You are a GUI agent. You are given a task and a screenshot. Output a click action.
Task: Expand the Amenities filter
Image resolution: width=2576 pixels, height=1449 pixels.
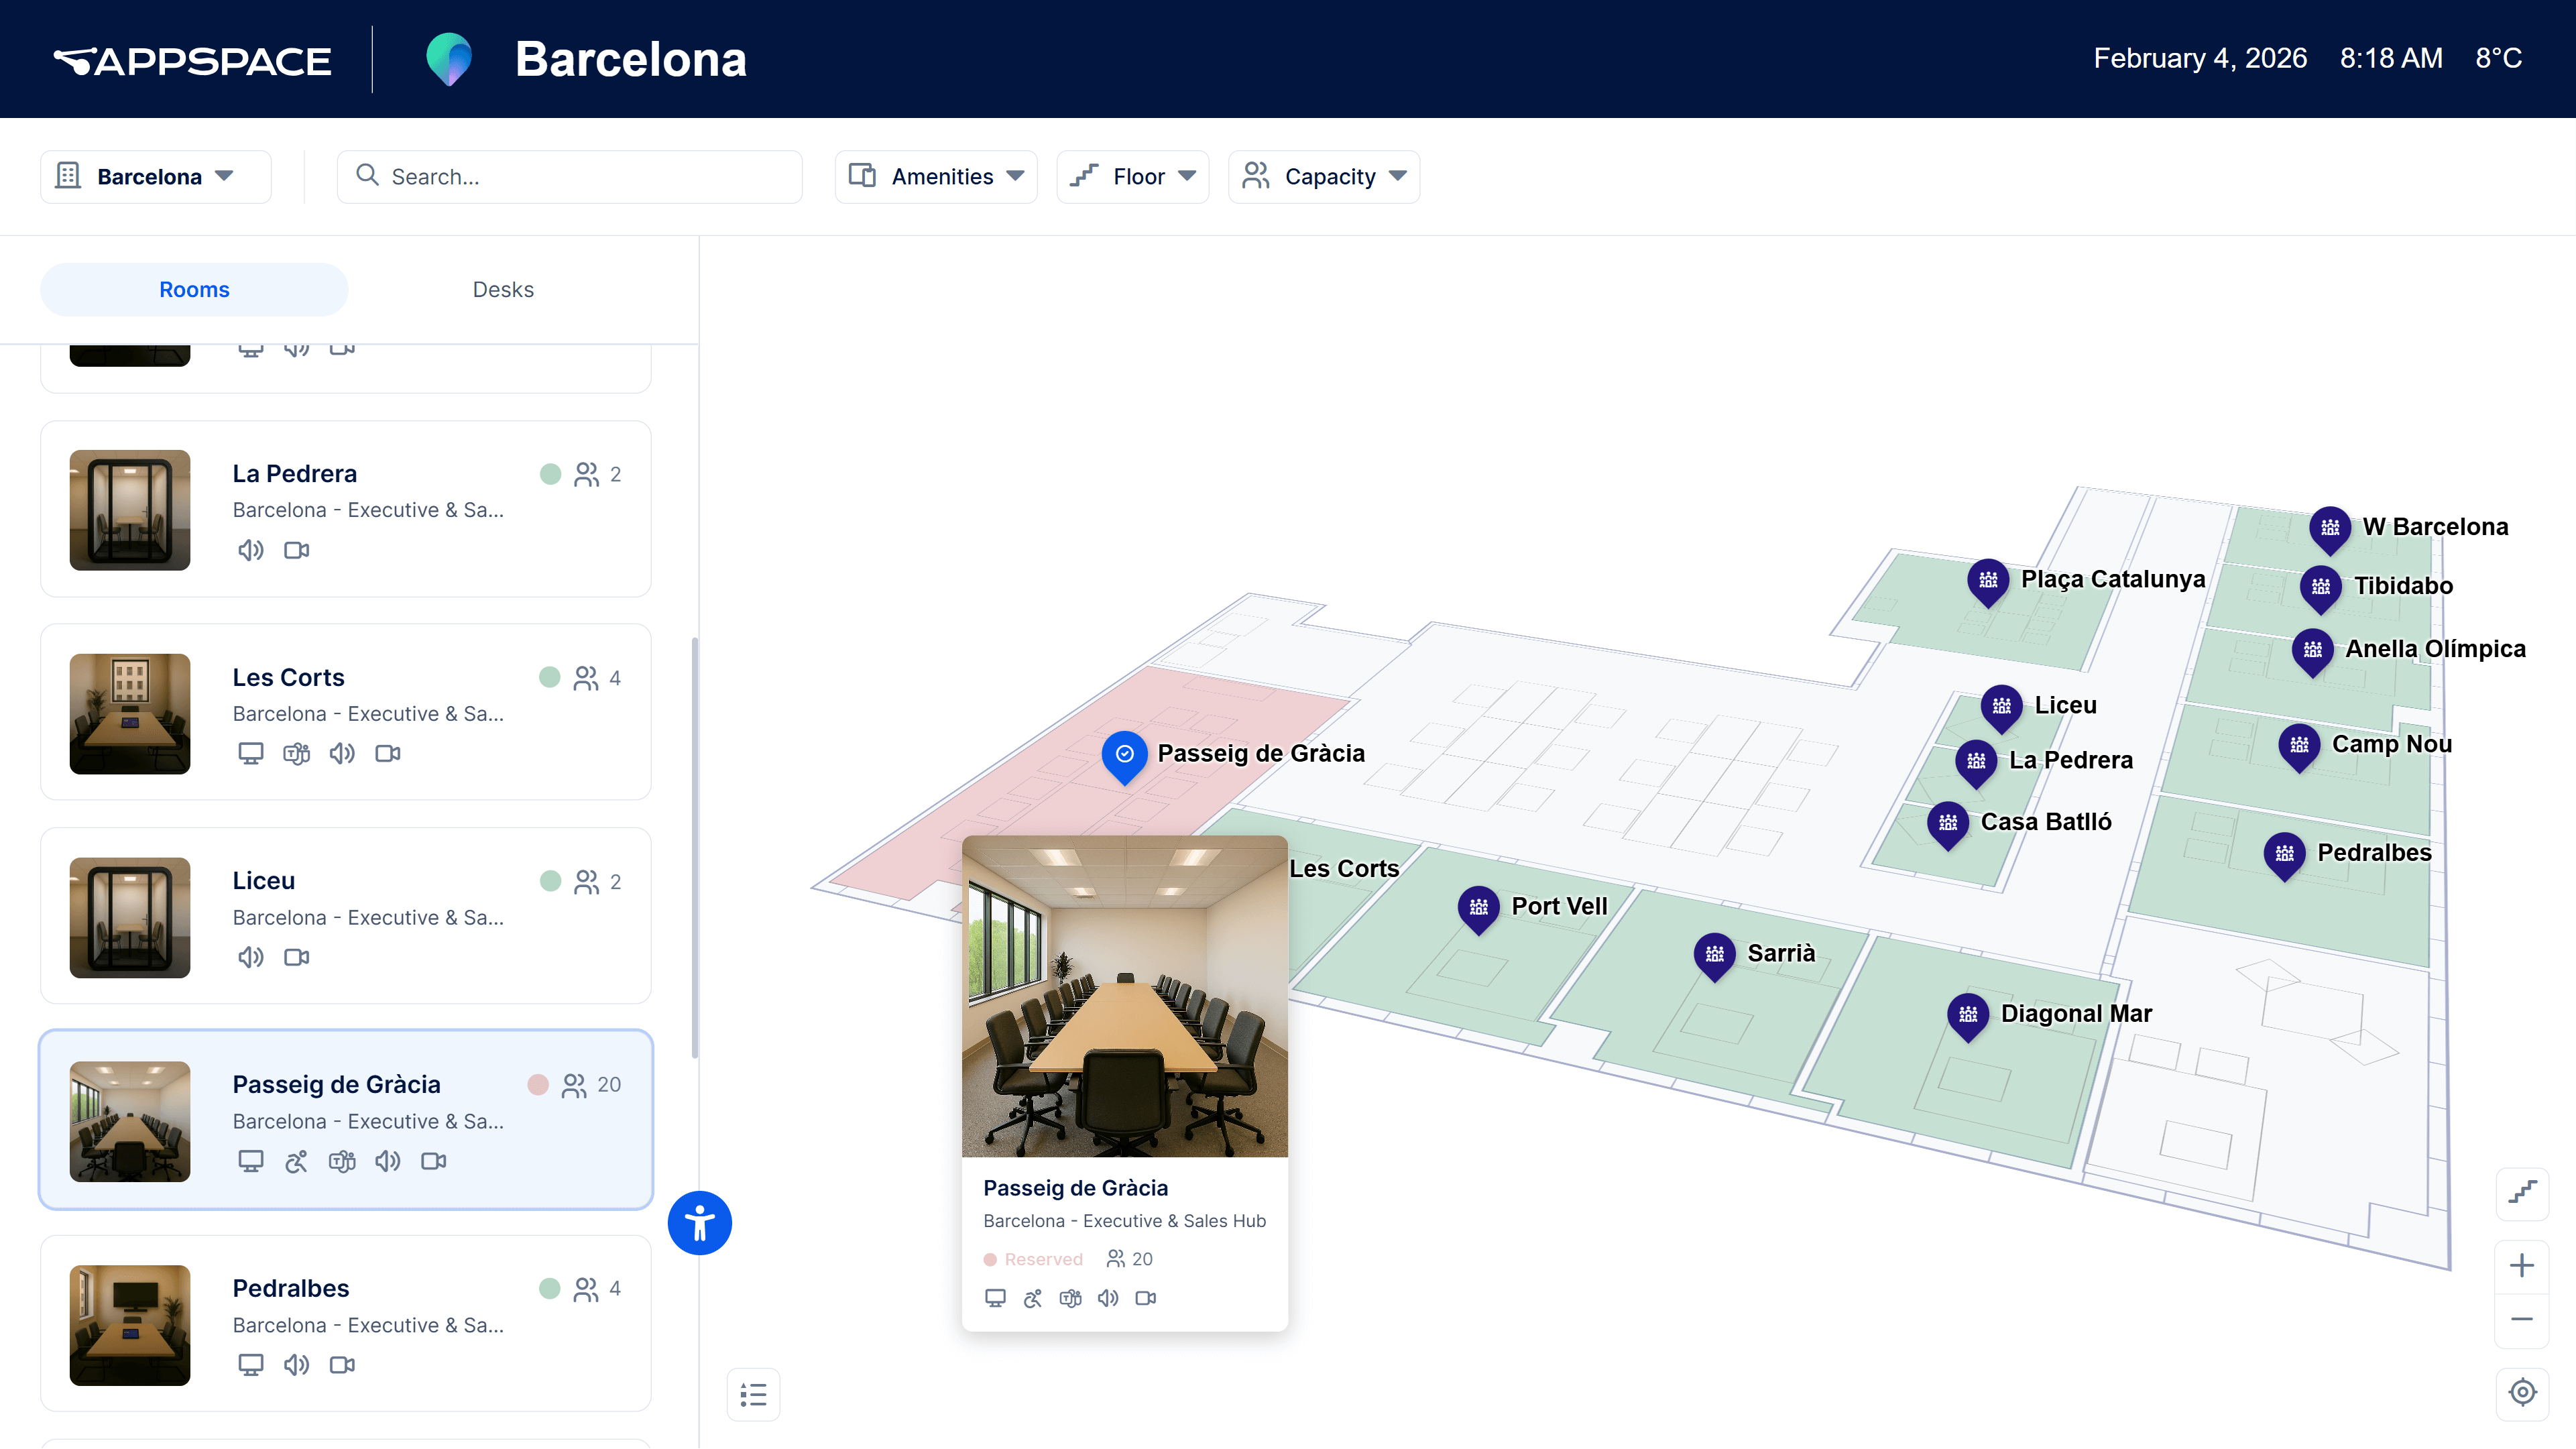point(936,177)
